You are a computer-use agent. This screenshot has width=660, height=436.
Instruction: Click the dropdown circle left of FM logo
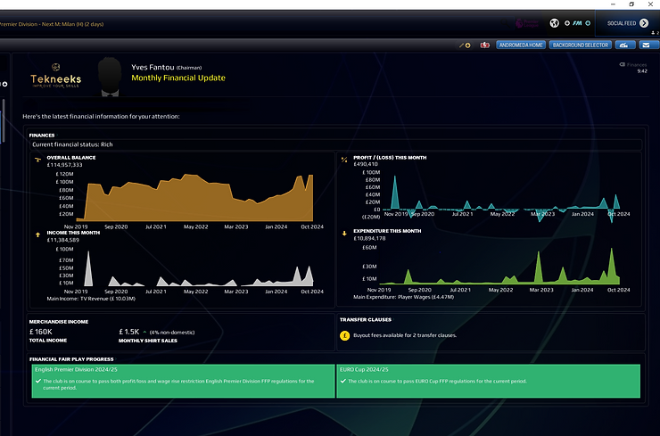click(567, 23)
